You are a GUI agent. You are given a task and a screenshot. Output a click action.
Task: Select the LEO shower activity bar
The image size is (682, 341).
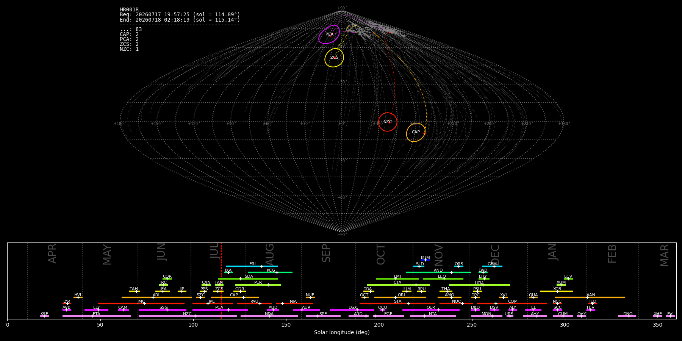443,278
